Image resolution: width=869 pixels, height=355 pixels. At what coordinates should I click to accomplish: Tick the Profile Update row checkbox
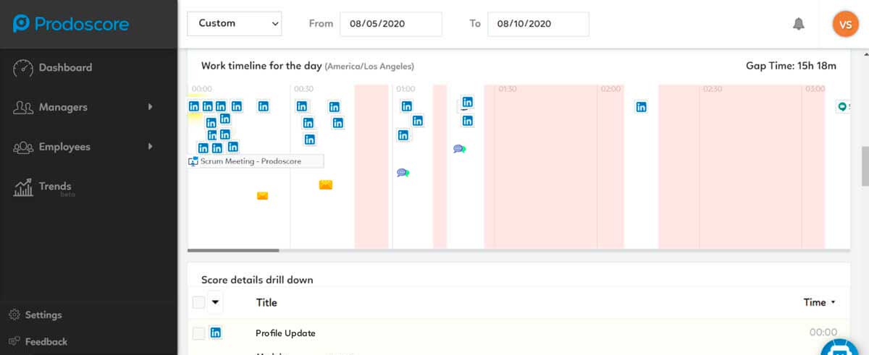(x=198, y=333)
